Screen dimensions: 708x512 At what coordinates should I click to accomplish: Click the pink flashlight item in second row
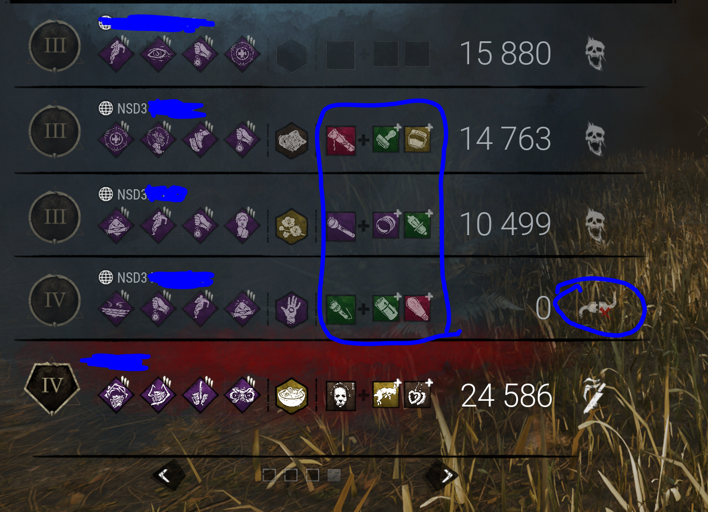[341, 139]
